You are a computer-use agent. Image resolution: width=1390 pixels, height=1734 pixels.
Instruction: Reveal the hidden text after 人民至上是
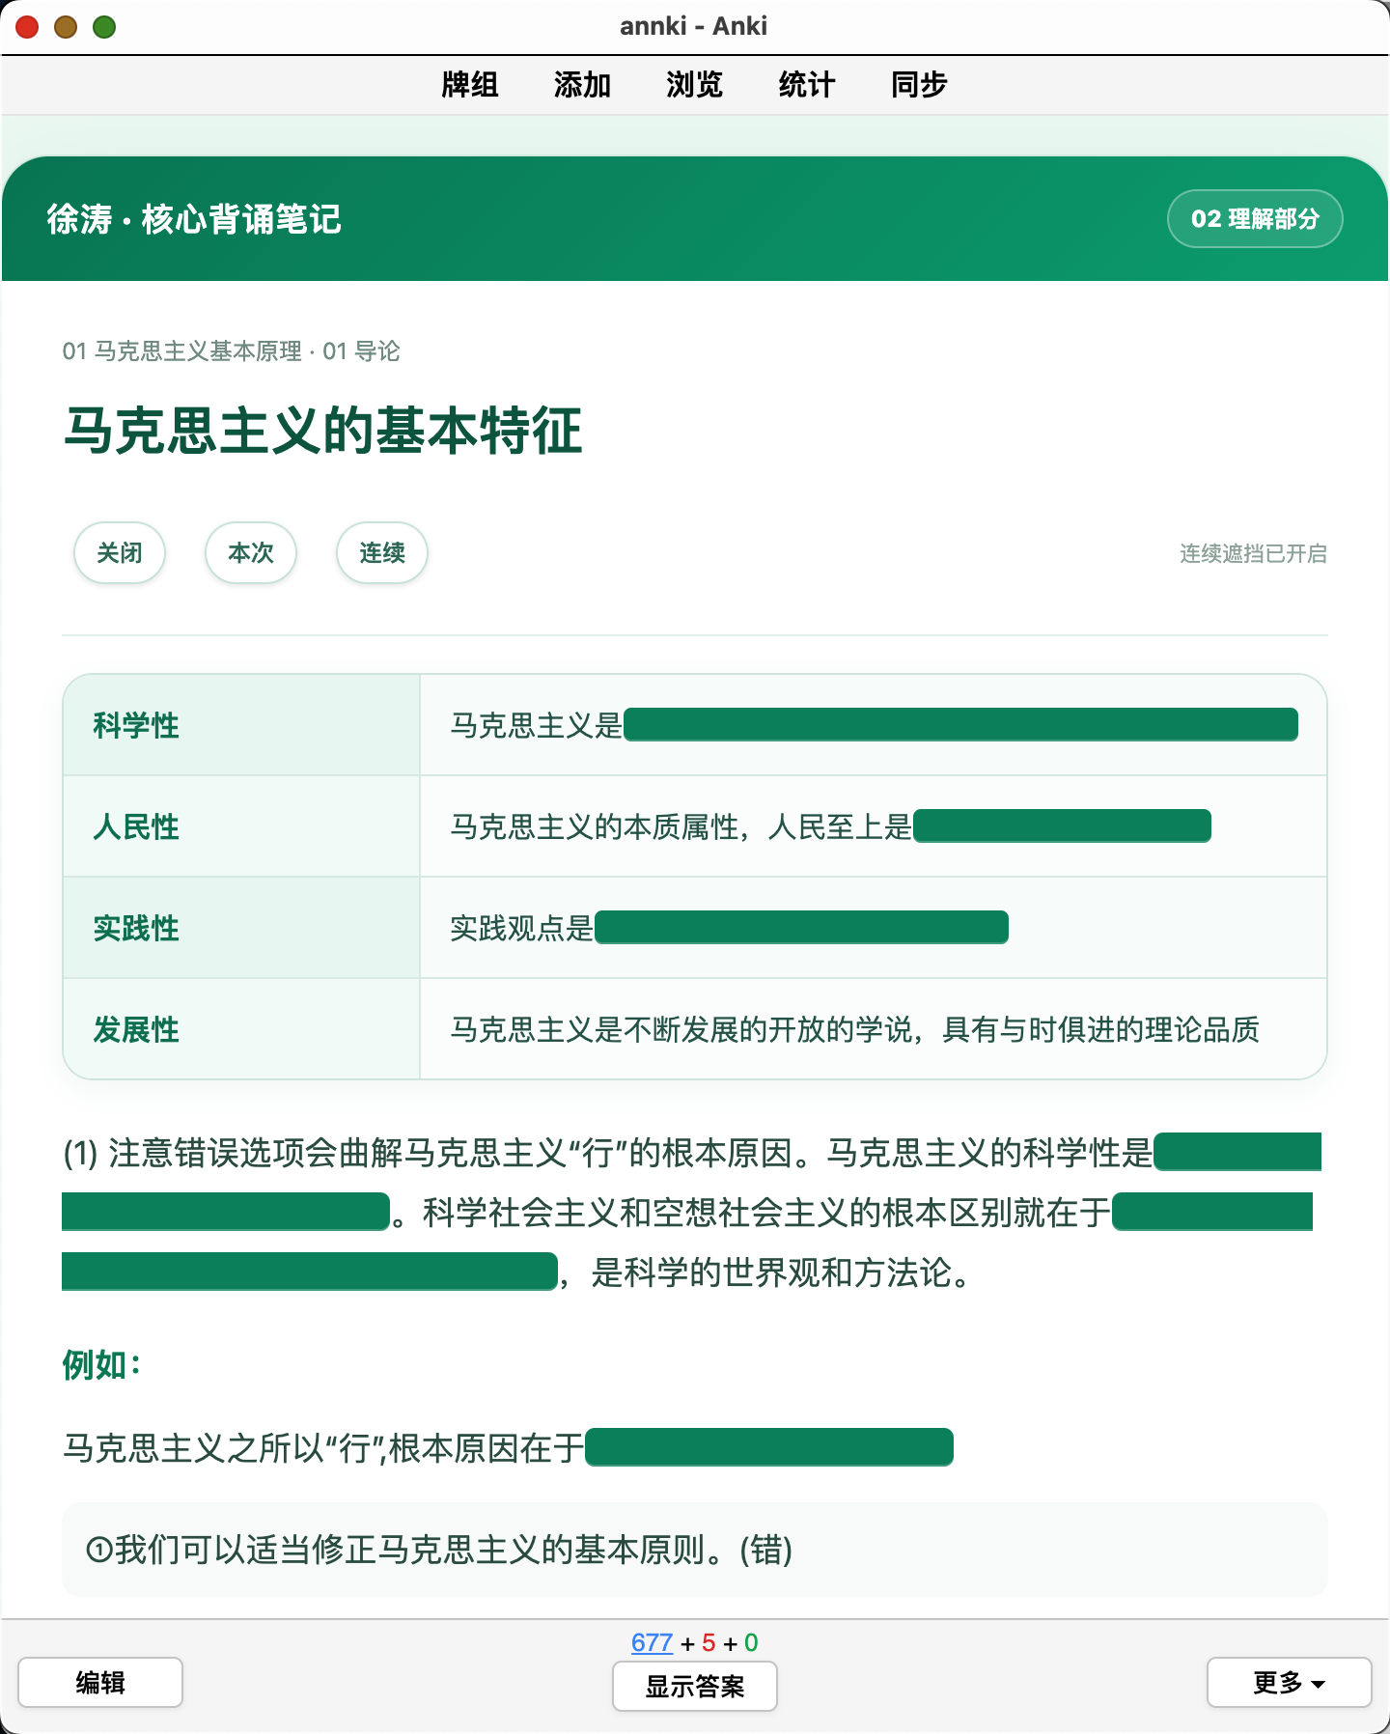(x=1062, y=825)
